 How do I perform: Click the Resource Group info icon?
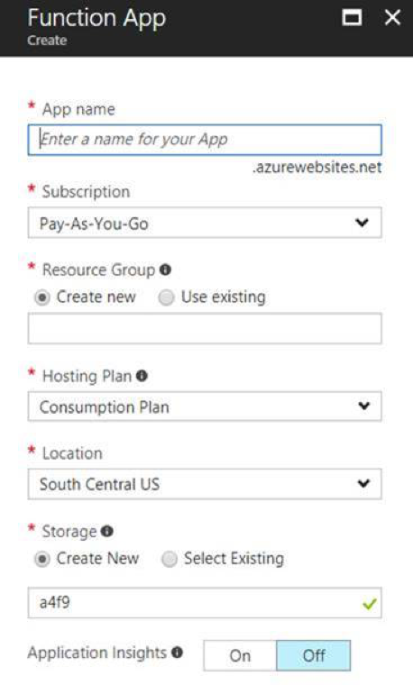point(165,269)
